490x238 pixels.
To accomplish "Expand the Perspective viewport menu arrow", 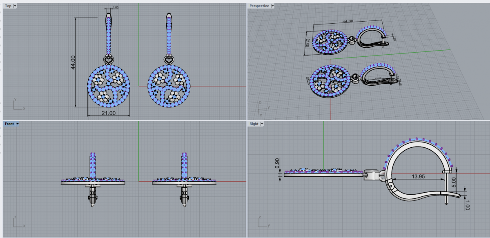I will point(273,6).
